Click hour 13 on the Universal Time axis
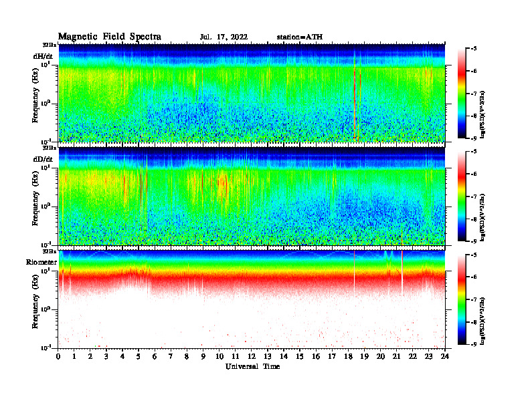Viewport: 530px width, 409px height. tap(268, 357)
